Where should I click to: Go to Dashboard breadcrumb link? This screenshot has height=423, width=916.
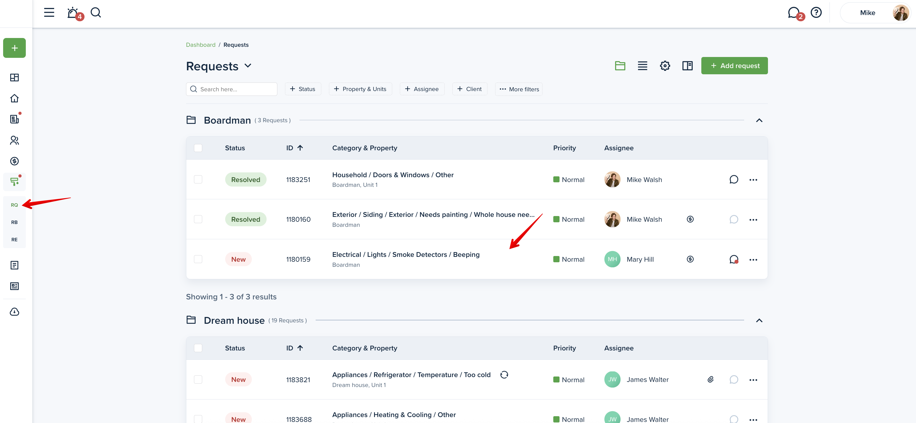coord(200,45)
